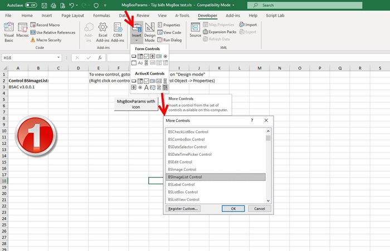Image resolution: width=390 pixels, height=251 pixels.
Task: Click Register Custom button
Action: pyautogui.click(x=183, y=209)
